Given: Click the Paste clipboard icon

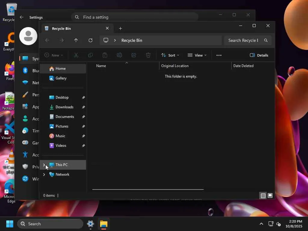Looking at the screenshot, I should pos(105,55).
